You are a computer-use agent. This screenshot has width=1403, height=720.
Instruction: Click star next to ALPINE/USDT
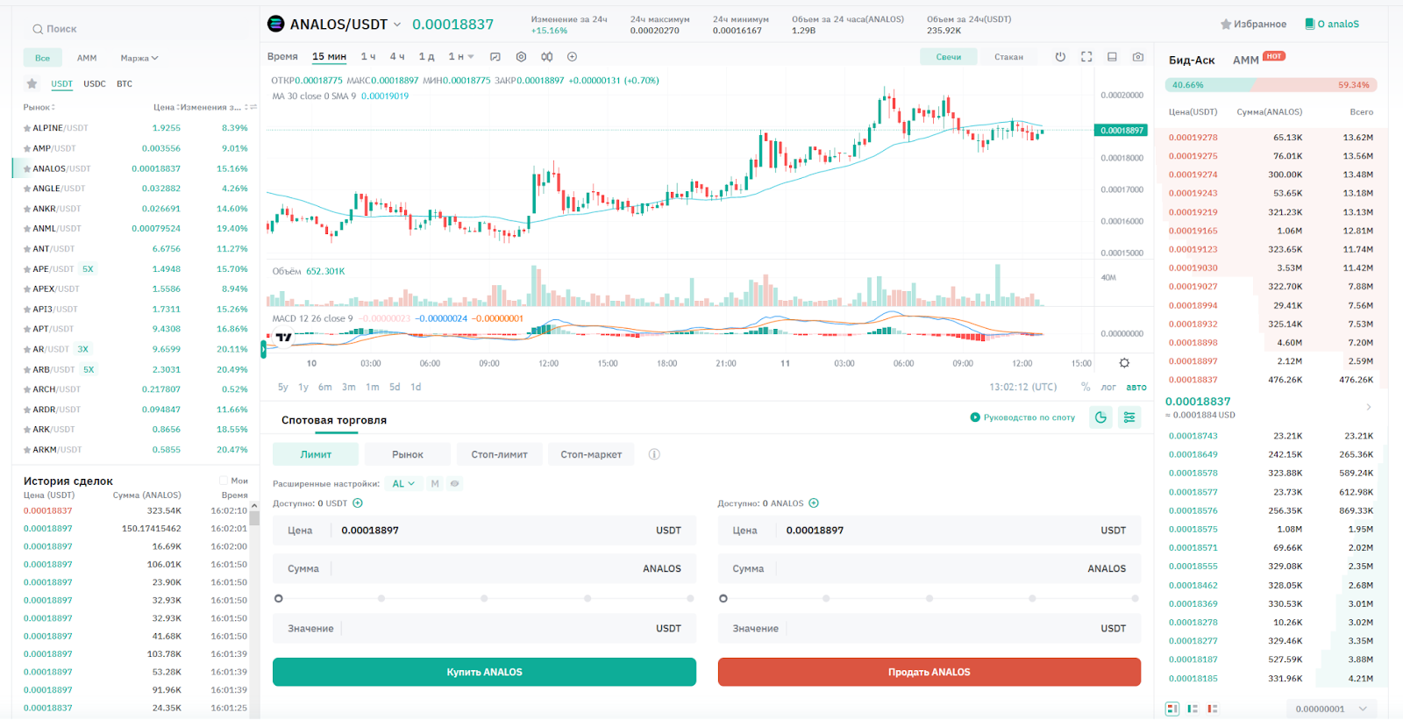(x=27, y=128)
